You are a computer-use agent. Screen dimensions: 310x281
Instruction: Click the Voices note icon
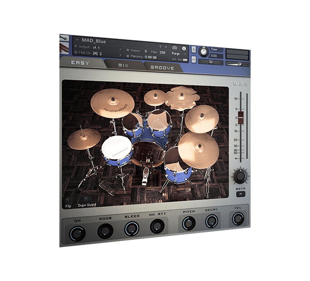[x=128, y=50]
